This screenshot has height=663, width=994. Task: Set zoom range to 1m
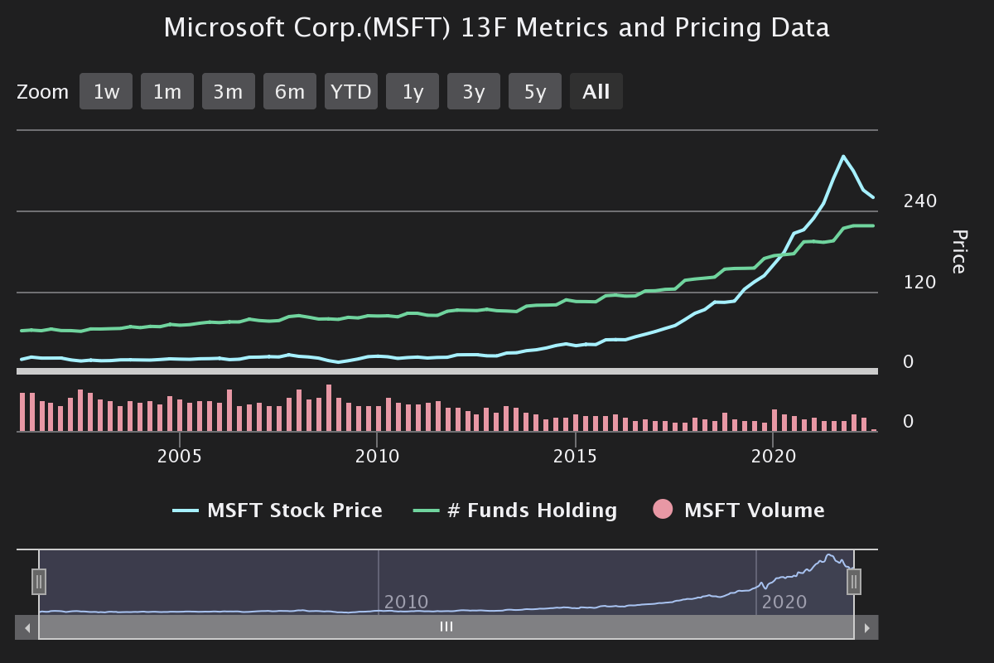tap(167, 91)
